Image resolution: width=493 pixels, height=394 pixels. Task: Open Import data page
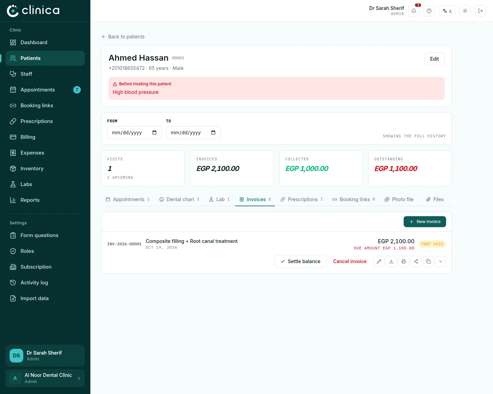[45, 298]
